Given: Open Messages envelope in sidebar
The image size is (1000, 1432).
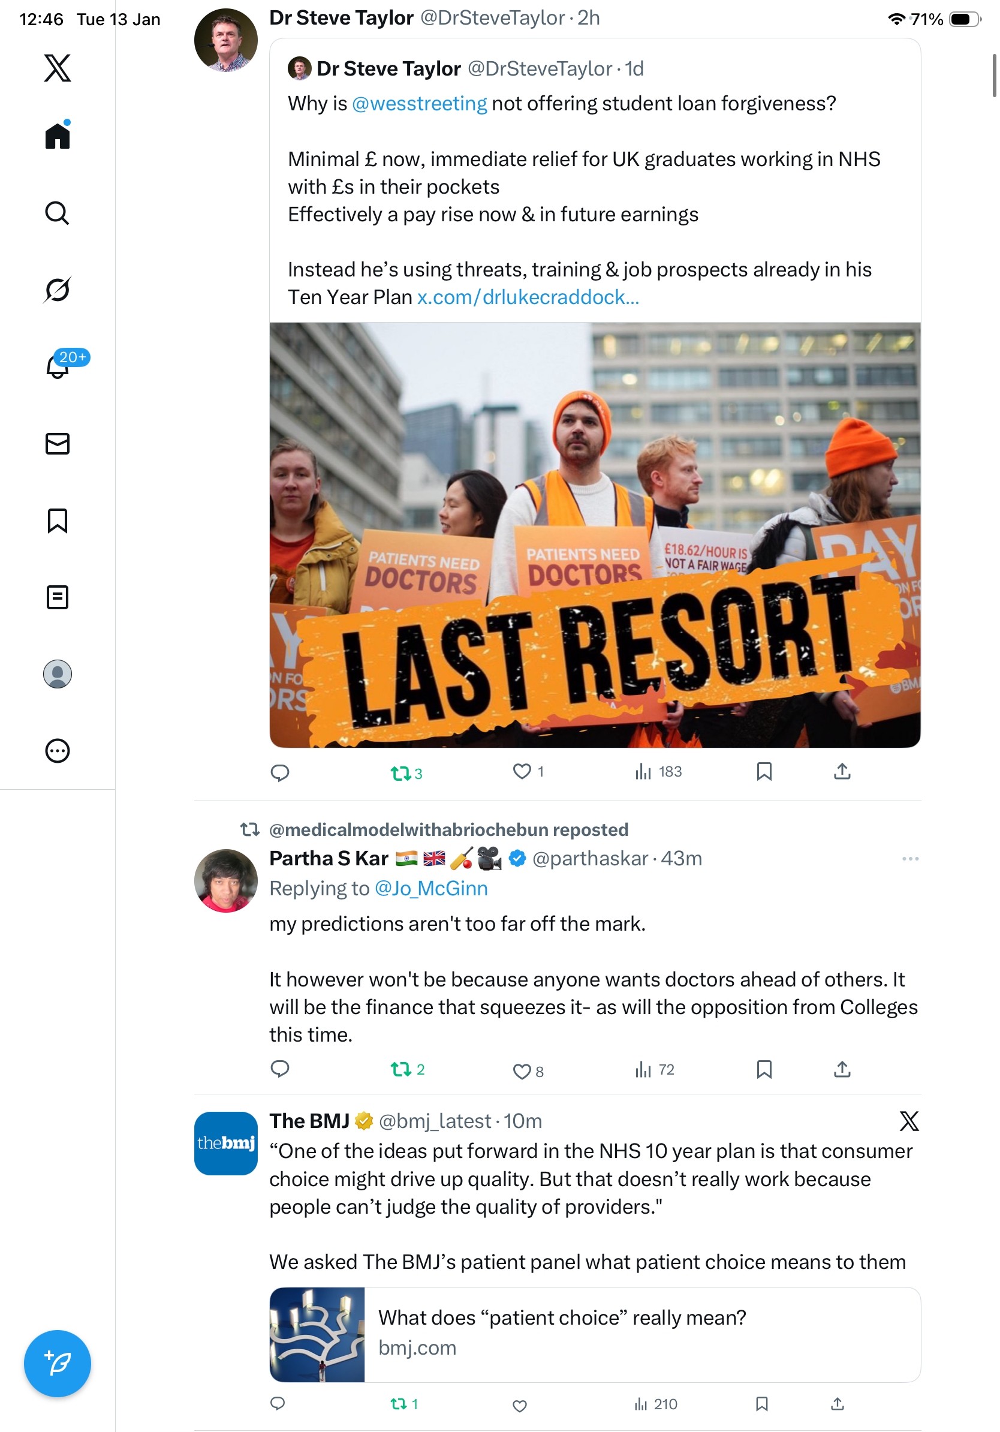Looking at the screenshot, I should 58,443.
